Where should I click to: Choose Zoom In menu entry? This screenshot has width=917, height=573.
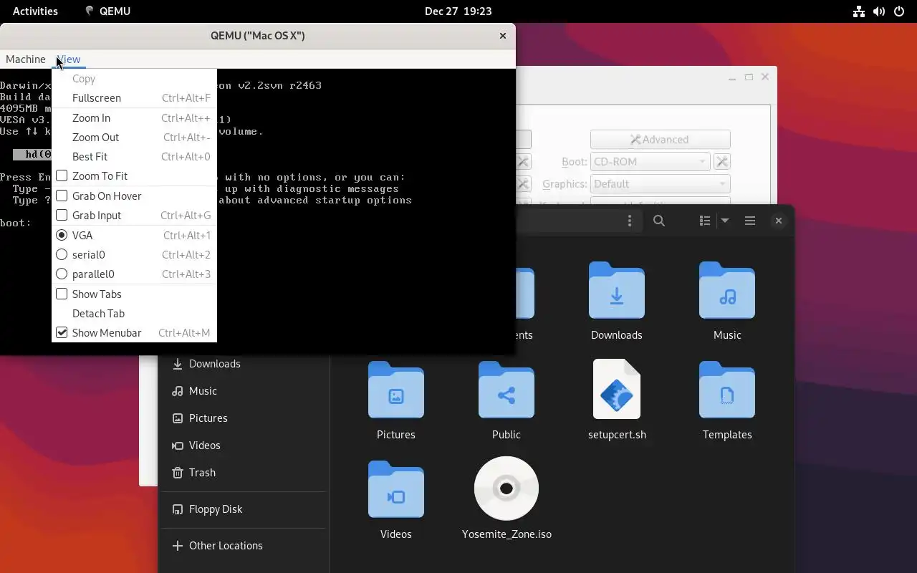(134, 118)
